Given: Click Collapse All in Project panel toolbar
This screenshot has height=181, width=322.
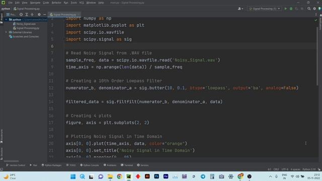Looking at the screenshot, I should (x=32, y=15).
